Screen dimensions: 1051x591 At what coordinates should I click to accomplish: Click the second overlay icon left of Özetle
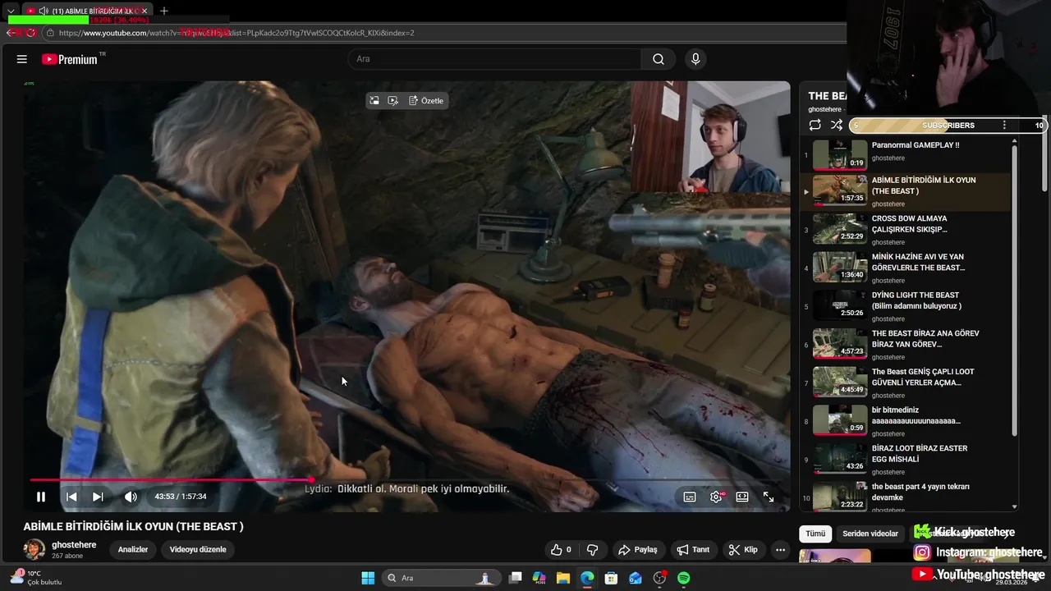point(393,101)
